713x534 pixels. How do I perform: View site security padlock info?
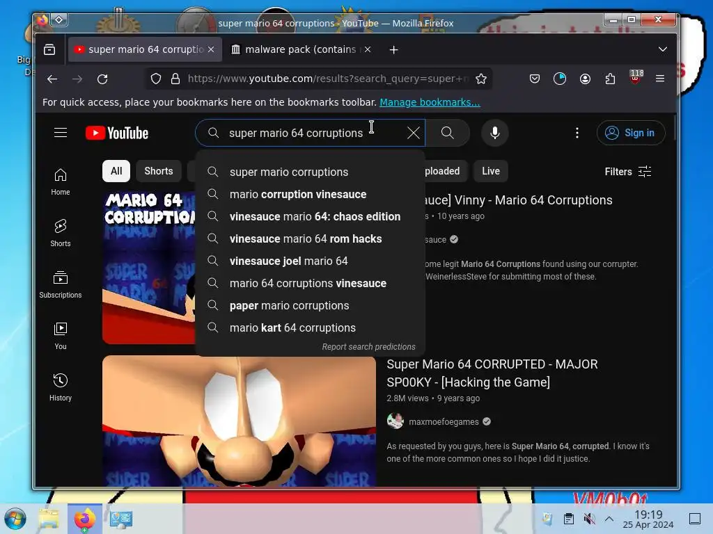175,79
